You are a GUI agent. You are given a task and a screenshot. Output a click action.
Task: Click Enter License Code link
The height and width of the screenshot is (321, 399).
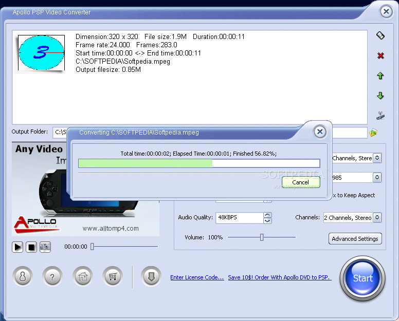[197, 277]
